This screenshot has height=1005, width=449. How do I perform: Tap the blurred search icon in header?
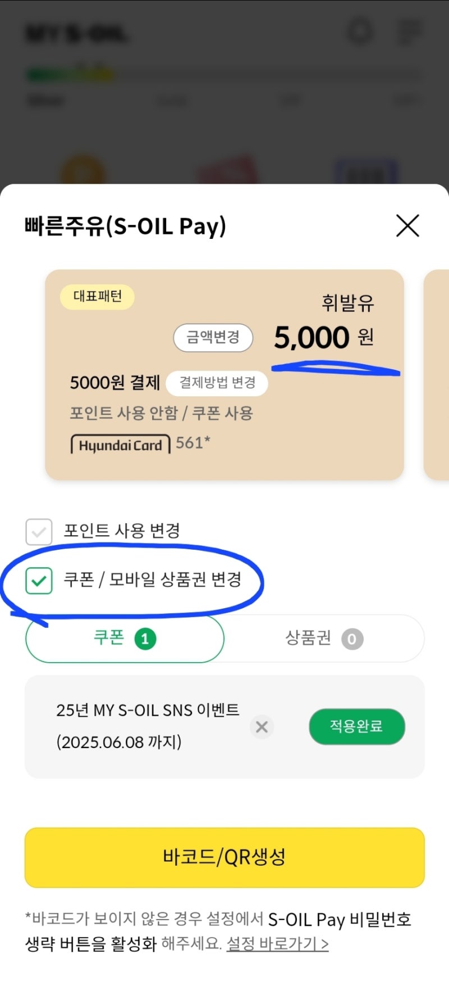tap(360, 31)
